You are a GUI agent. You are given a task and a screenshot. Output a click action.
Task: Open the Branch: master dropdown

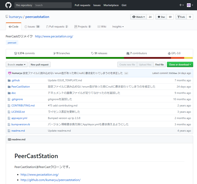tap(17, 64)
